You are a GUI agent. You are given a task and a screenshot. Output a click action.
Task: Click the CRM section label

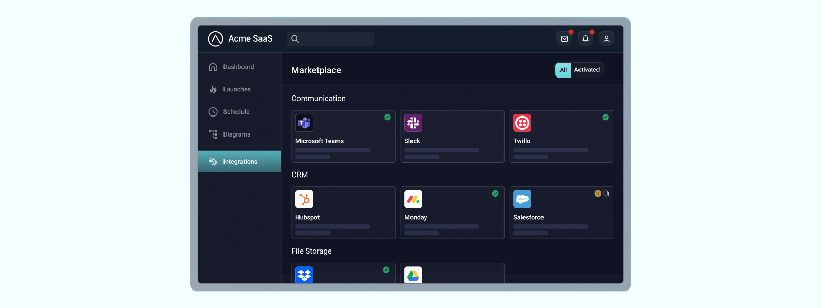pyautogui.click(x=300, y=175)
